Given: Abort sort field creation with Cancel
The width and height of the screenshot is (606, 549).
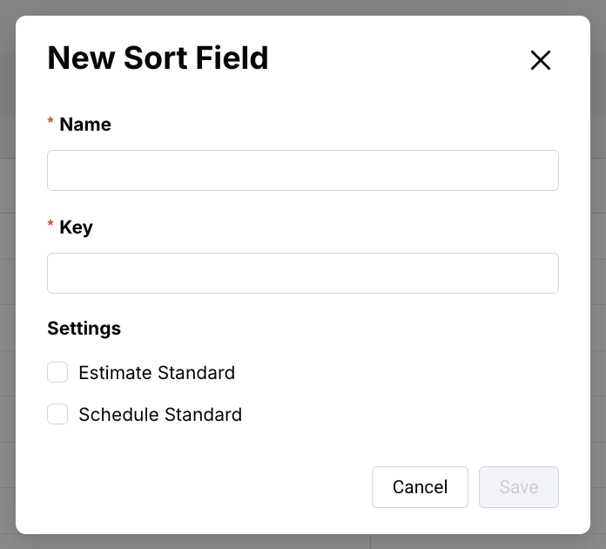Looking at the screenshot, I should coord(420,487).
